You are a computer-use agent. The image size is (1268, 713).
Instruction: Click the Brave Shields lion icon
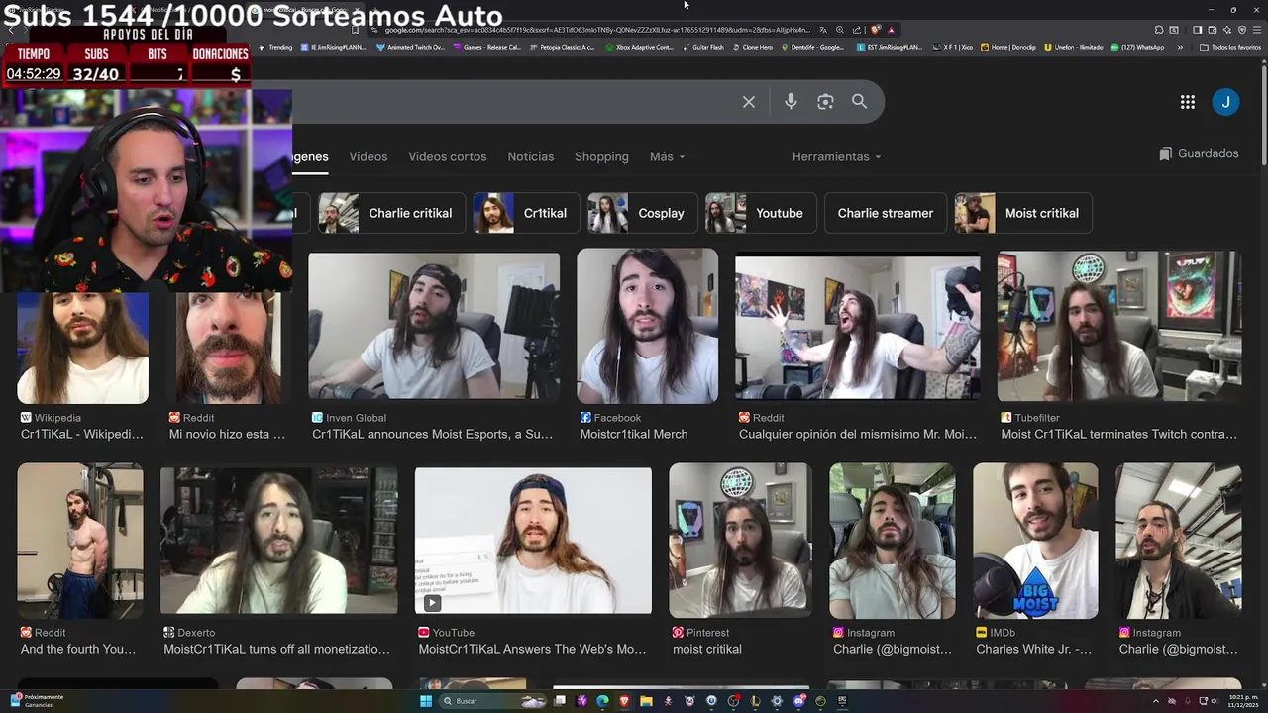pos(877,30)
